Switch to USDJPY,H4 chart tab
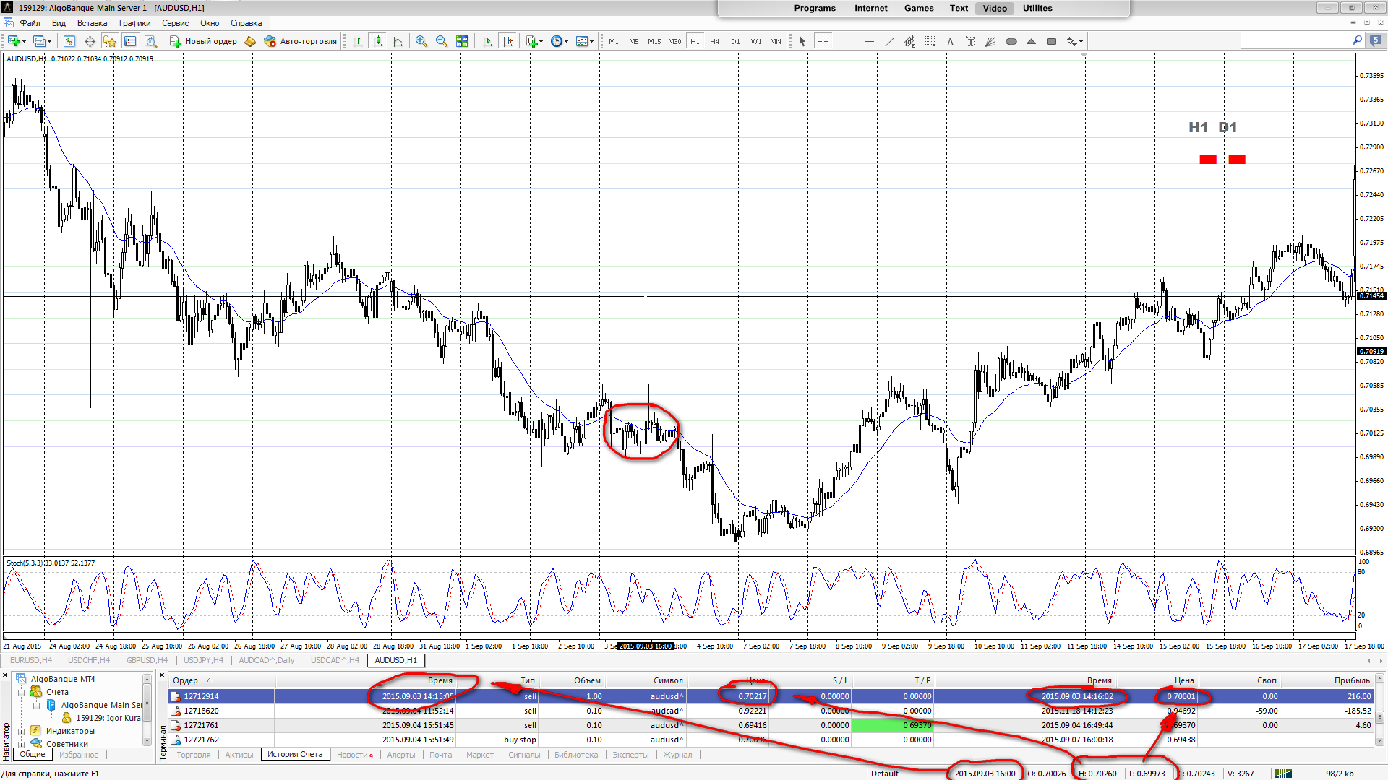1388x780 pixels. coord(203,660)
